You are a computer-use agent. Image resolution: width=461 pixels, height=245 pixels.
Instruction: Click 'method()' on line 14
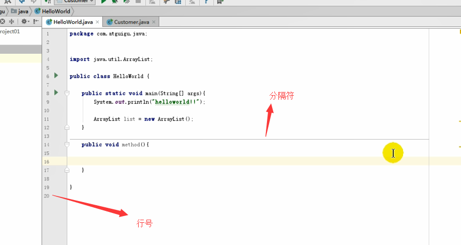tap(133, 145)
